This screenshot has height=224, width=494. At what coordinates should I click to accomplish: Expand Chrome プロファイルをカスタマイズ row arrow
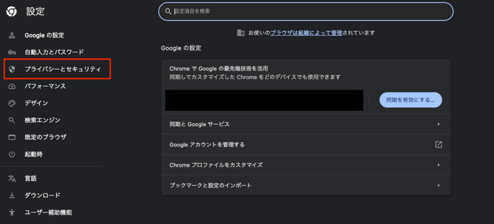[439, 165]
